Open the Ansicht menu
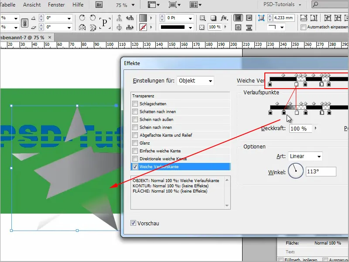The width and height of the screenshot is (349, 262). [x=32, y=4]
